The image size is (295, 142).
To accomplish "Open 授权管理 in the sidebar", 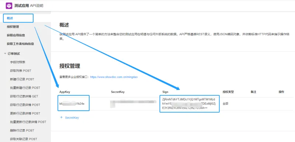I will click(x=13, y=27).
